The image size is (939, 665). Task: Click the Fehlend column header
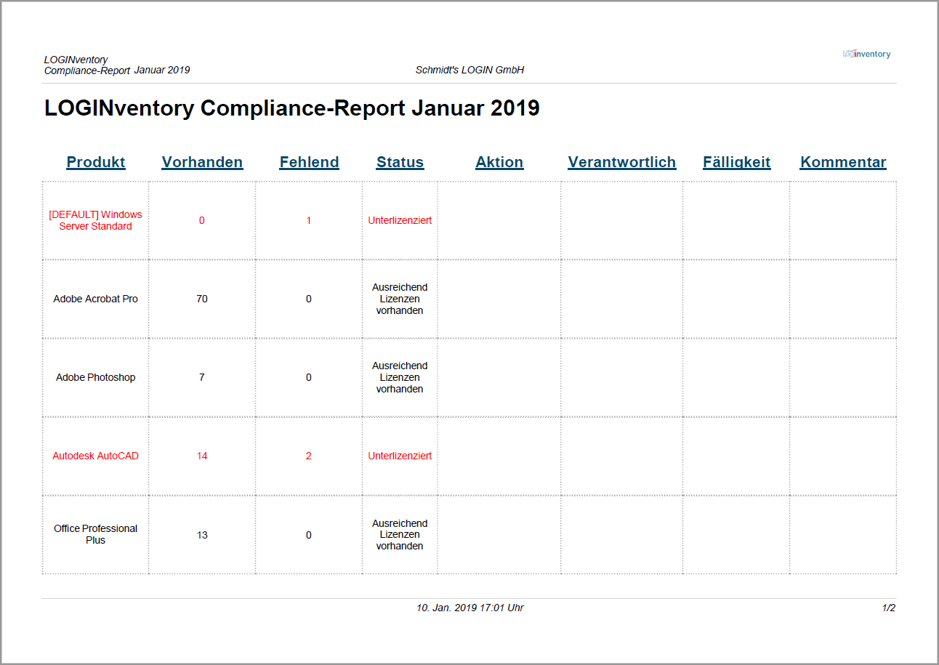point(309,162)
